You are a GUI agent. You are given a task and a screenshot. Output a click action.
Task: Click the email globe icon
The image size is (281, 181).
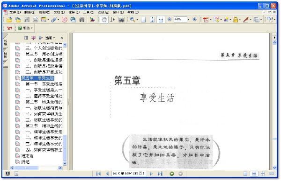(x=73, y=20)
